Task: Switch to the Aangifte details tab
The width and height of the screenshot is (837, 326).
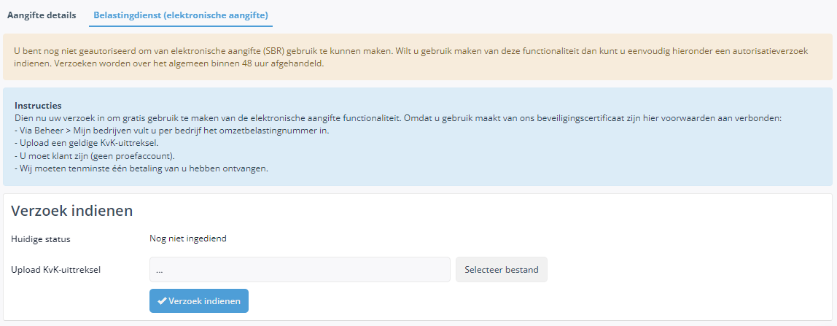Action: tap(41, 15)
